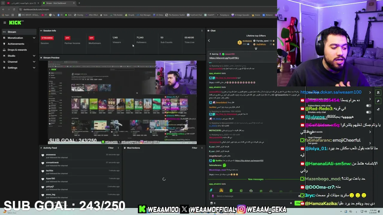This screenshot has height=215, width=383.
Task: Open Session Info three-dot options
Action: [202, 30]
